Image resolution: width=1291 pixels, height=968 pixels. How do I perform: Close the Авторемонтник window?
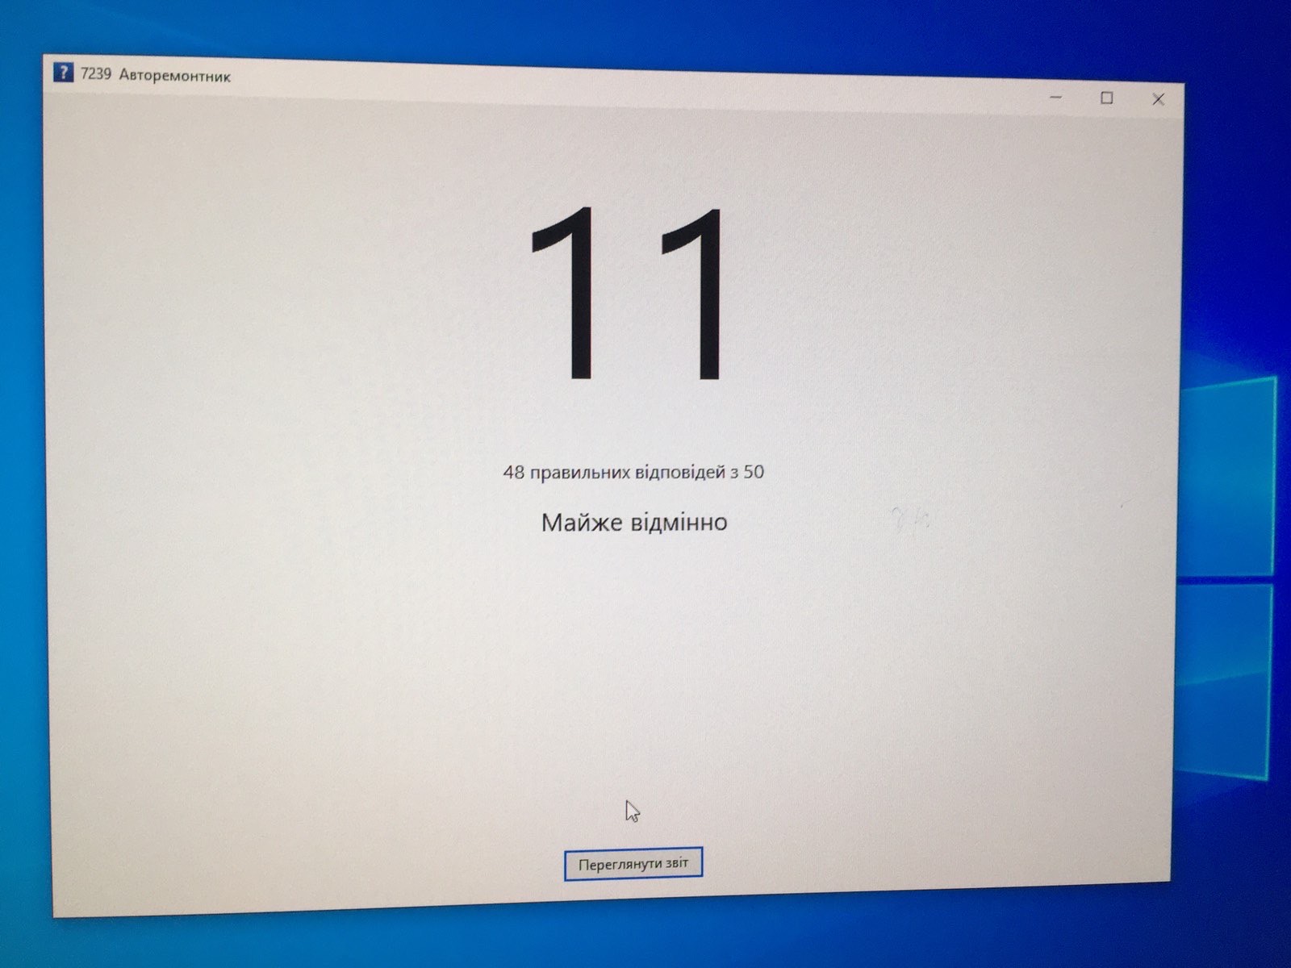pos(1158,99)
